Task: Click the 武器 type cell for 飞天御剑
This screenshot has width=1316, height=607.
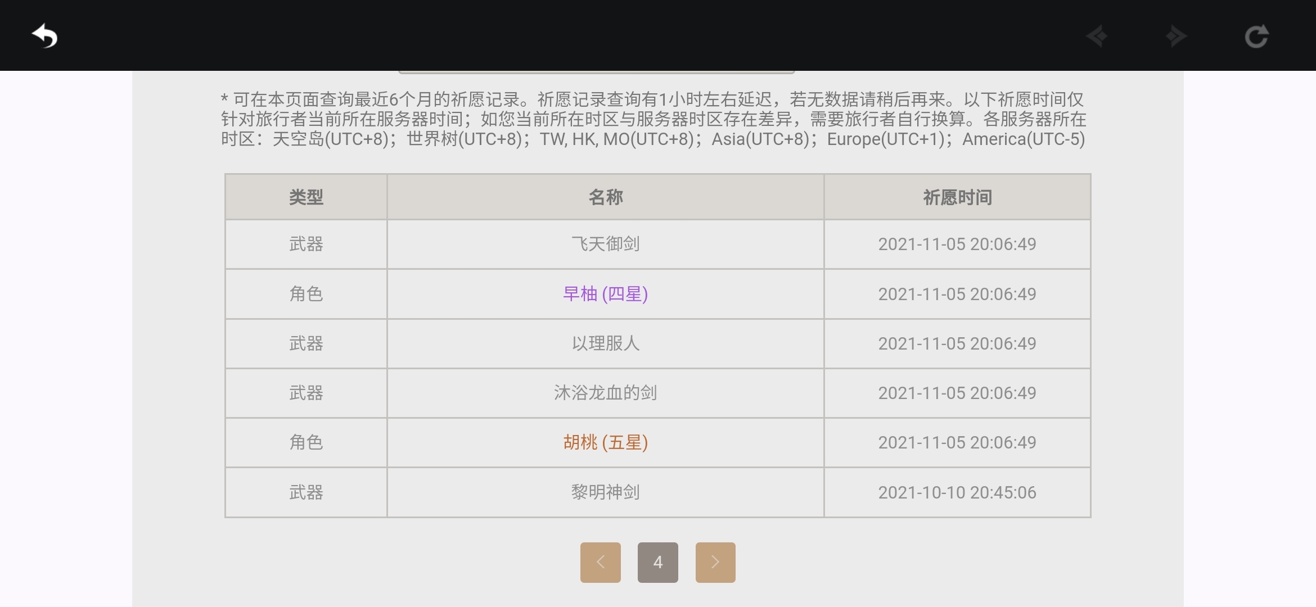Action: pos(306,244)
